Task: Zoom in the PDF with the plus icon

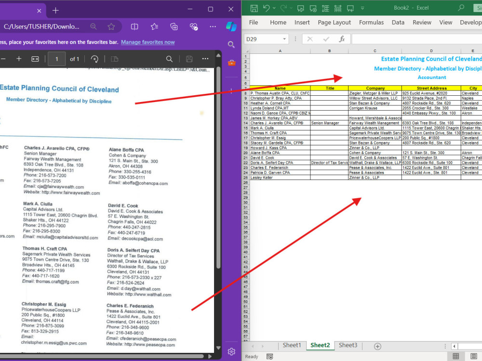Action: 19,59
